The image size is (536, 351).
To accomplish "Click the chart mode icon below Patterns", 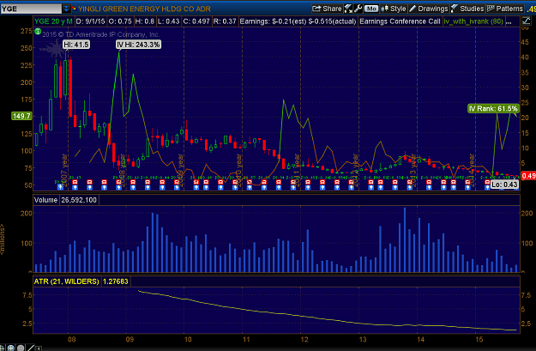I will point(526,21).
